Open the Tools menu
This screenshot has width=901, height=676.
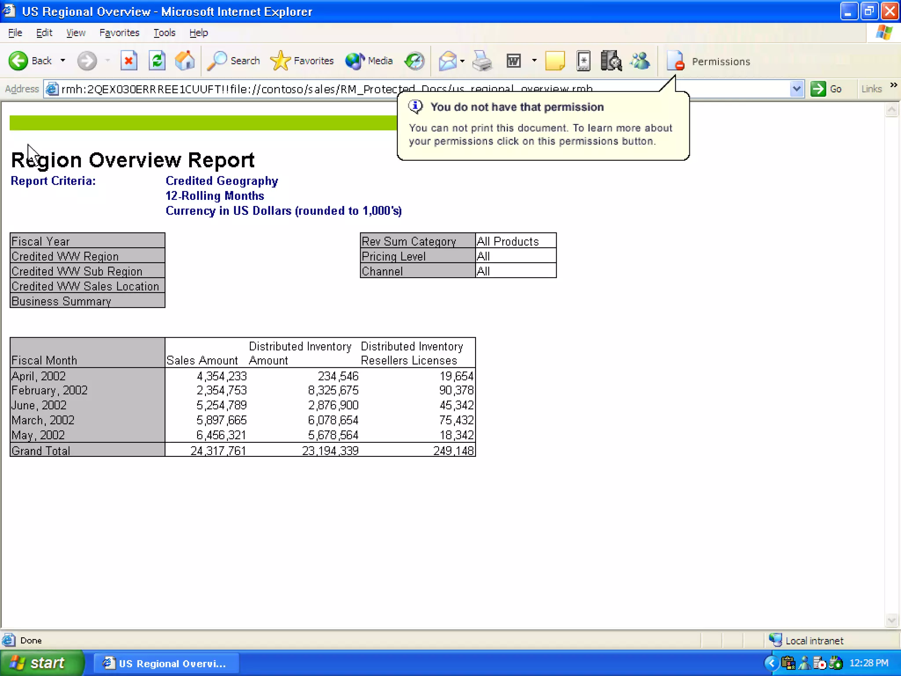pos(164,33)
